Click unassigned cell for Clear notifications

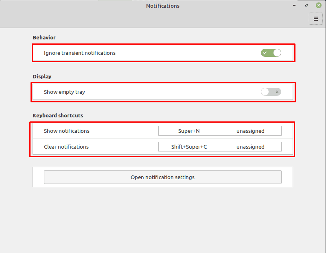(x=251, y=147)
